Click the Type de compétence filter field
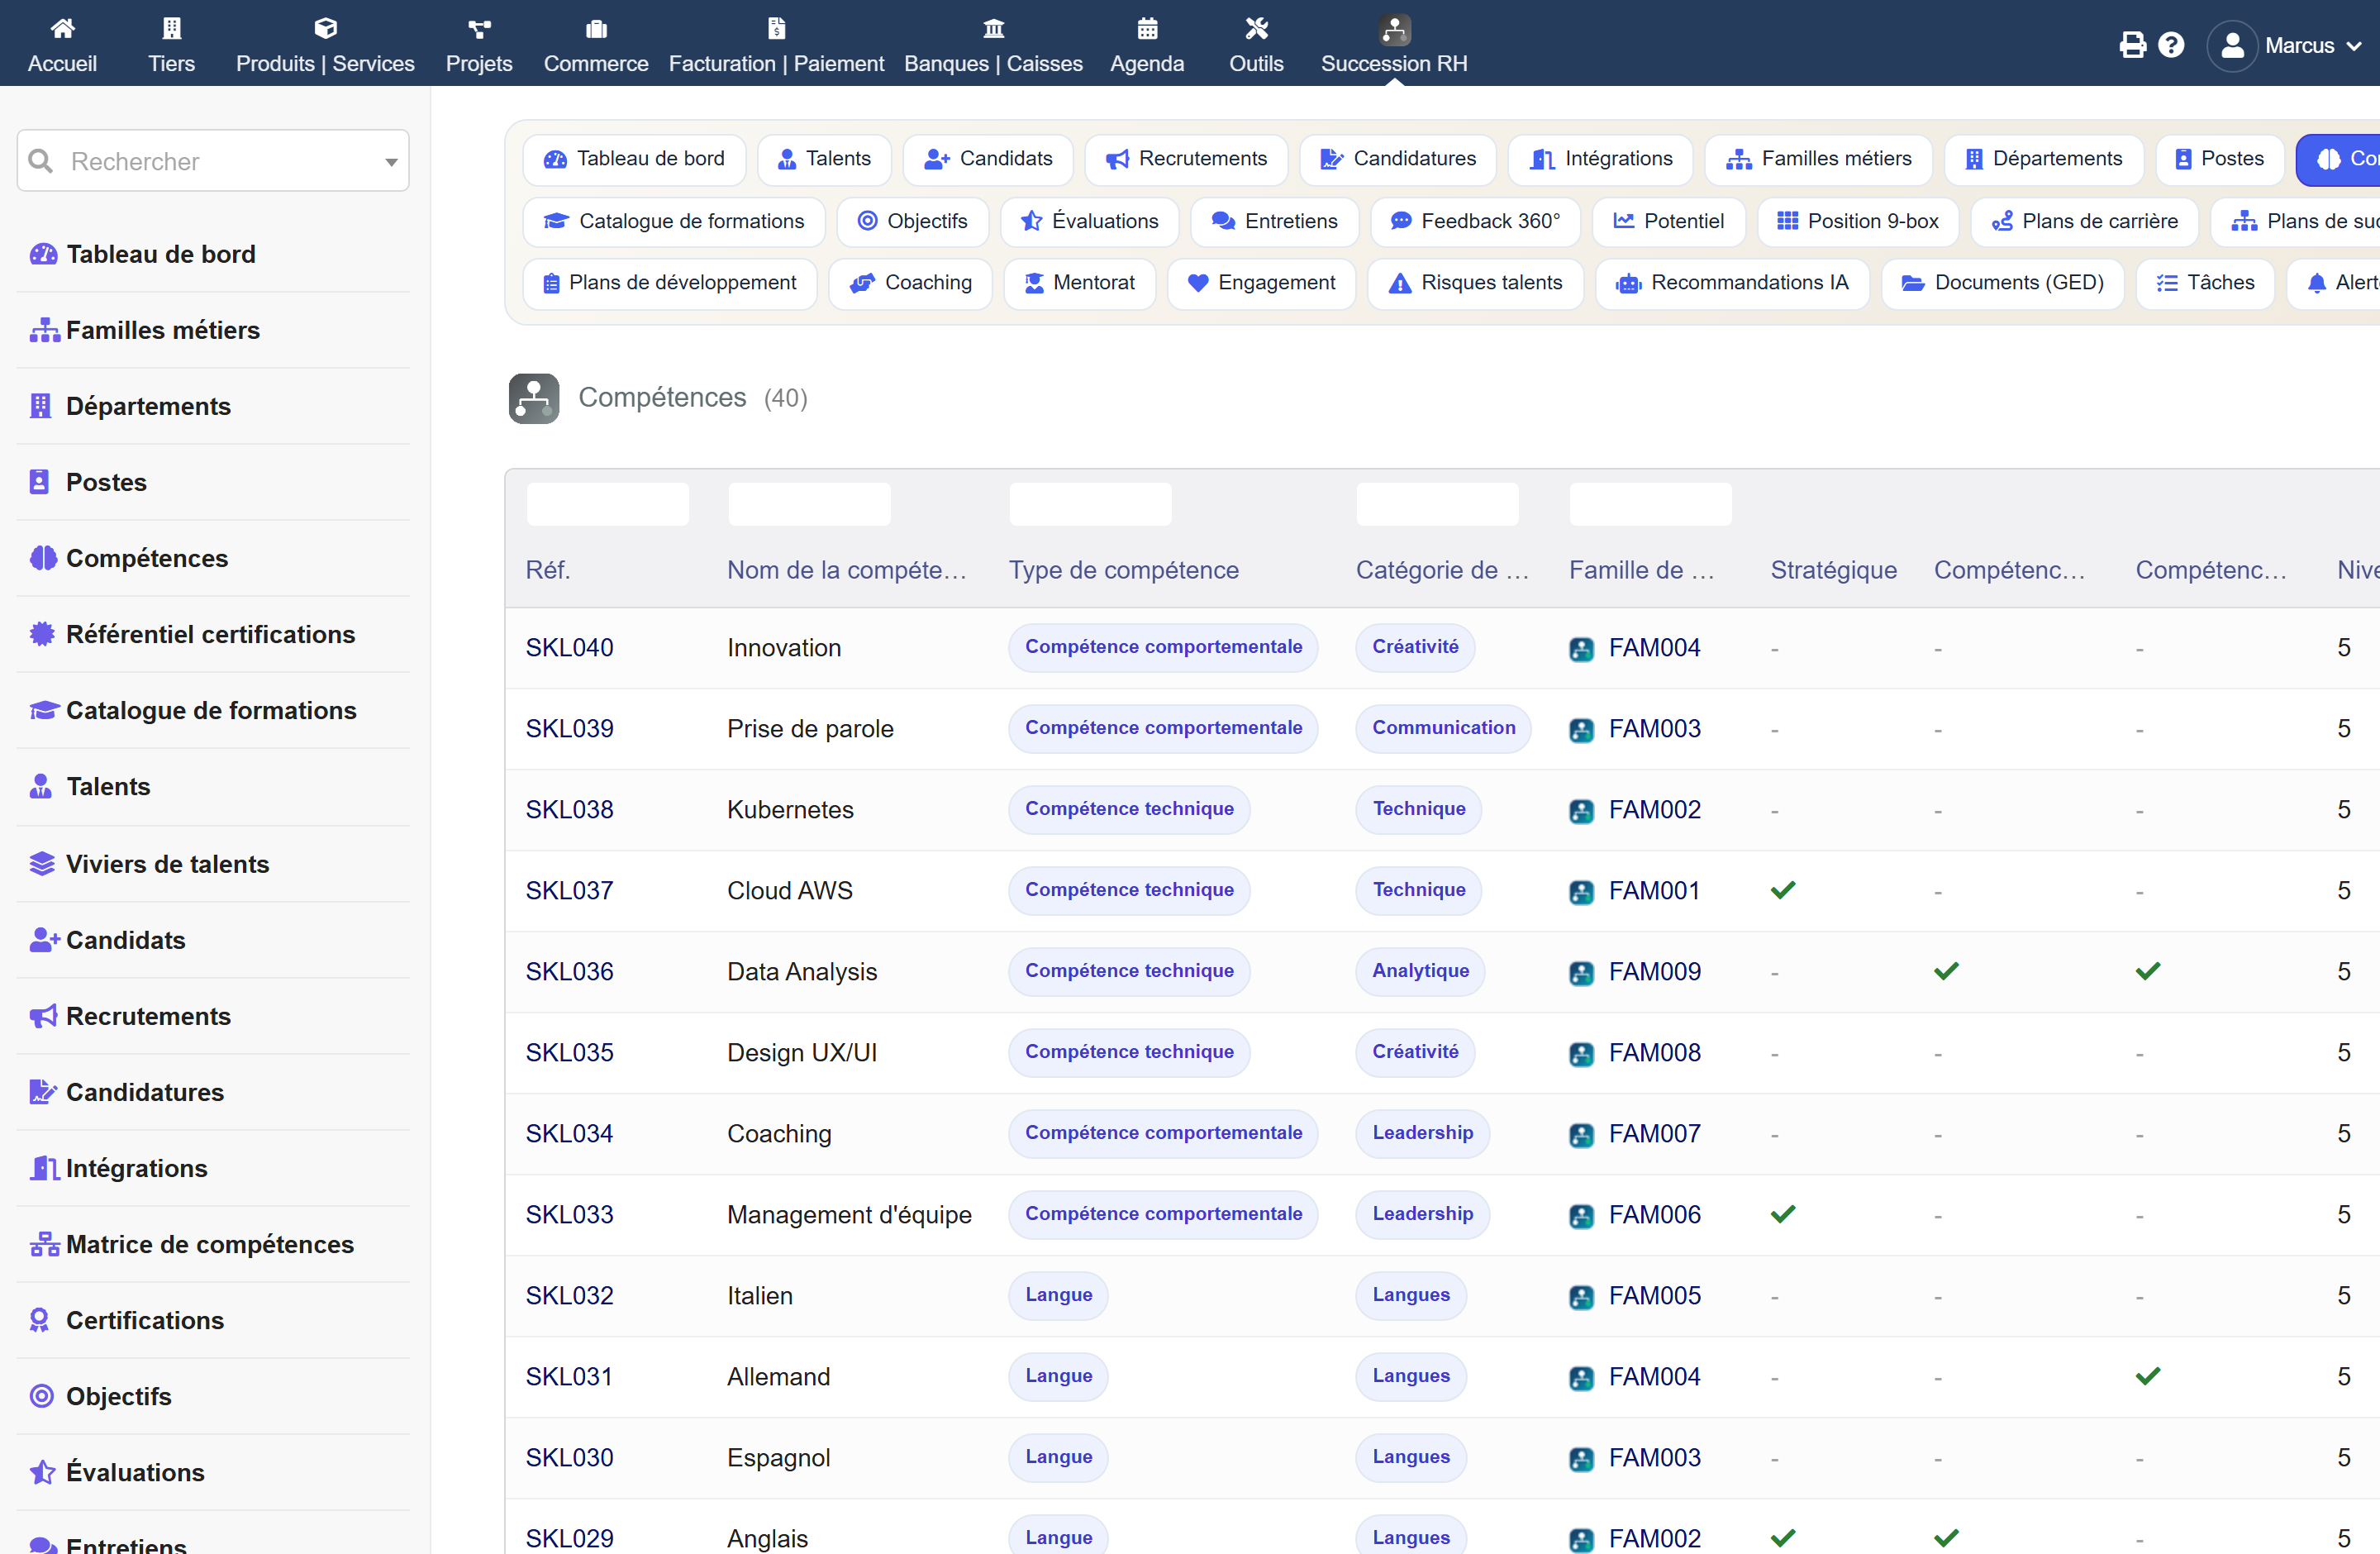Viewport: 2380px width, 1554px height. [x=1090, y=504]
